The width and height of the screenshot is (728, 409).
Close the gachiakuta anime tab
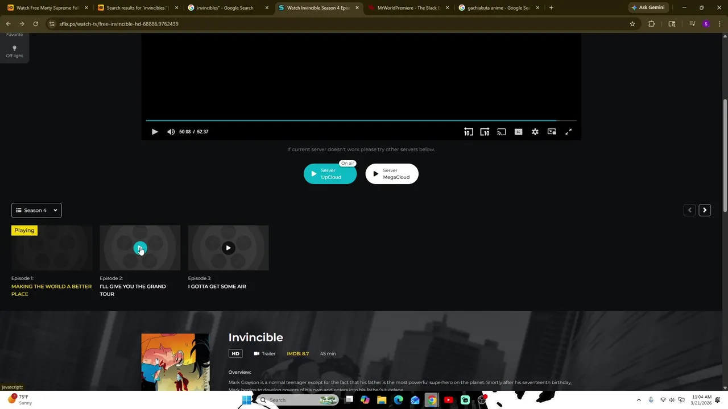point(537,8)
